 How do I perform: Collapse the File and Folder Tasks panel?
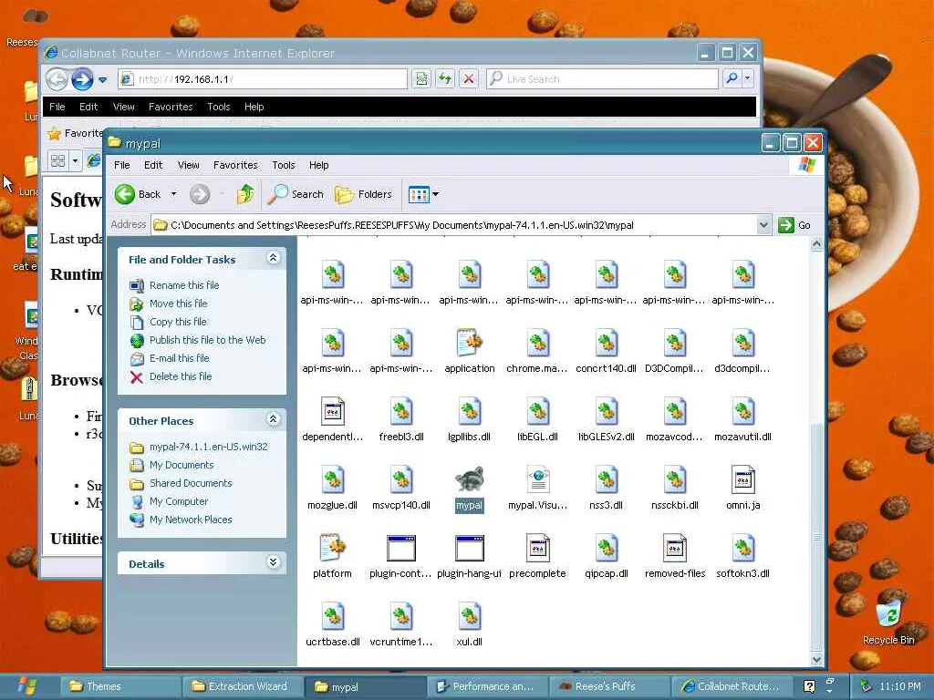(x=274, y=258)
